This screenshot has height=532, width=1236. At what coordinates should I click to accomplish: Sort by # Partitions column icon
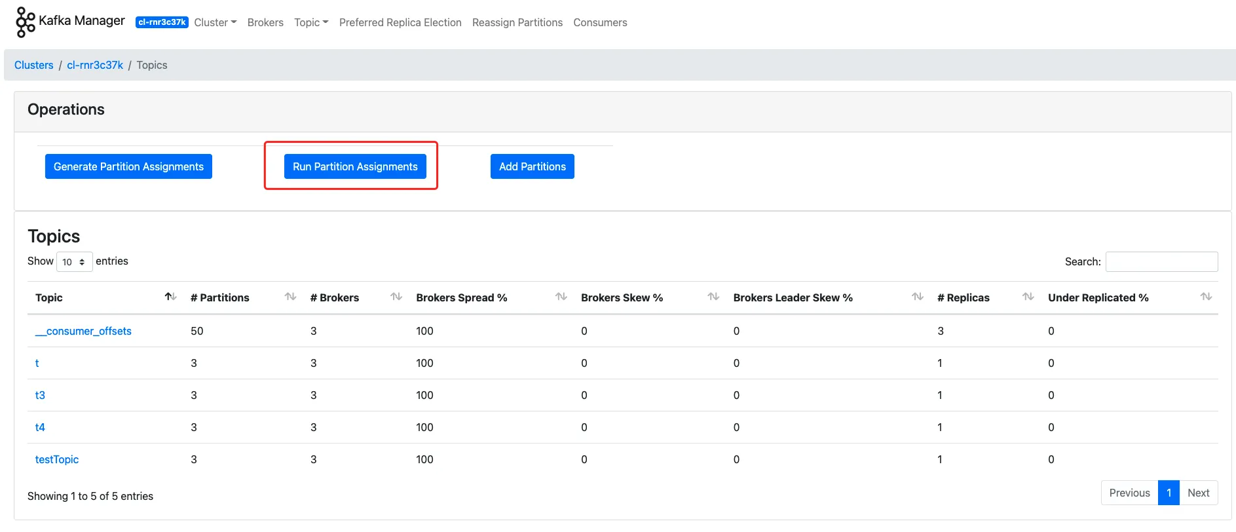(290, 297)
